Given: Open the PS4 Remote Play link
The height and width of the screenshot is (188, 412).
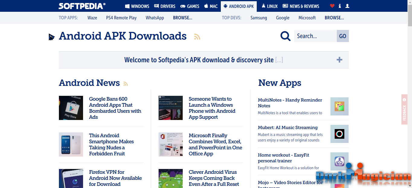Looking at the screenshot, I should pyautogui.click(x=121, y=18).
